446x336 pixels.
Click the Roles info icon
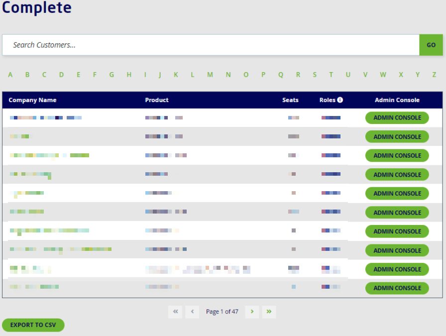click(x=340, y=100)
